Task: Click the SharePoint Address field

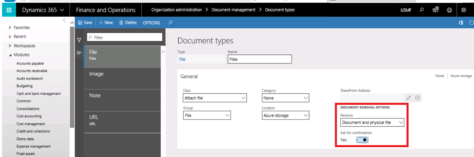Action: pyautogui.click(x=372, y=98)
